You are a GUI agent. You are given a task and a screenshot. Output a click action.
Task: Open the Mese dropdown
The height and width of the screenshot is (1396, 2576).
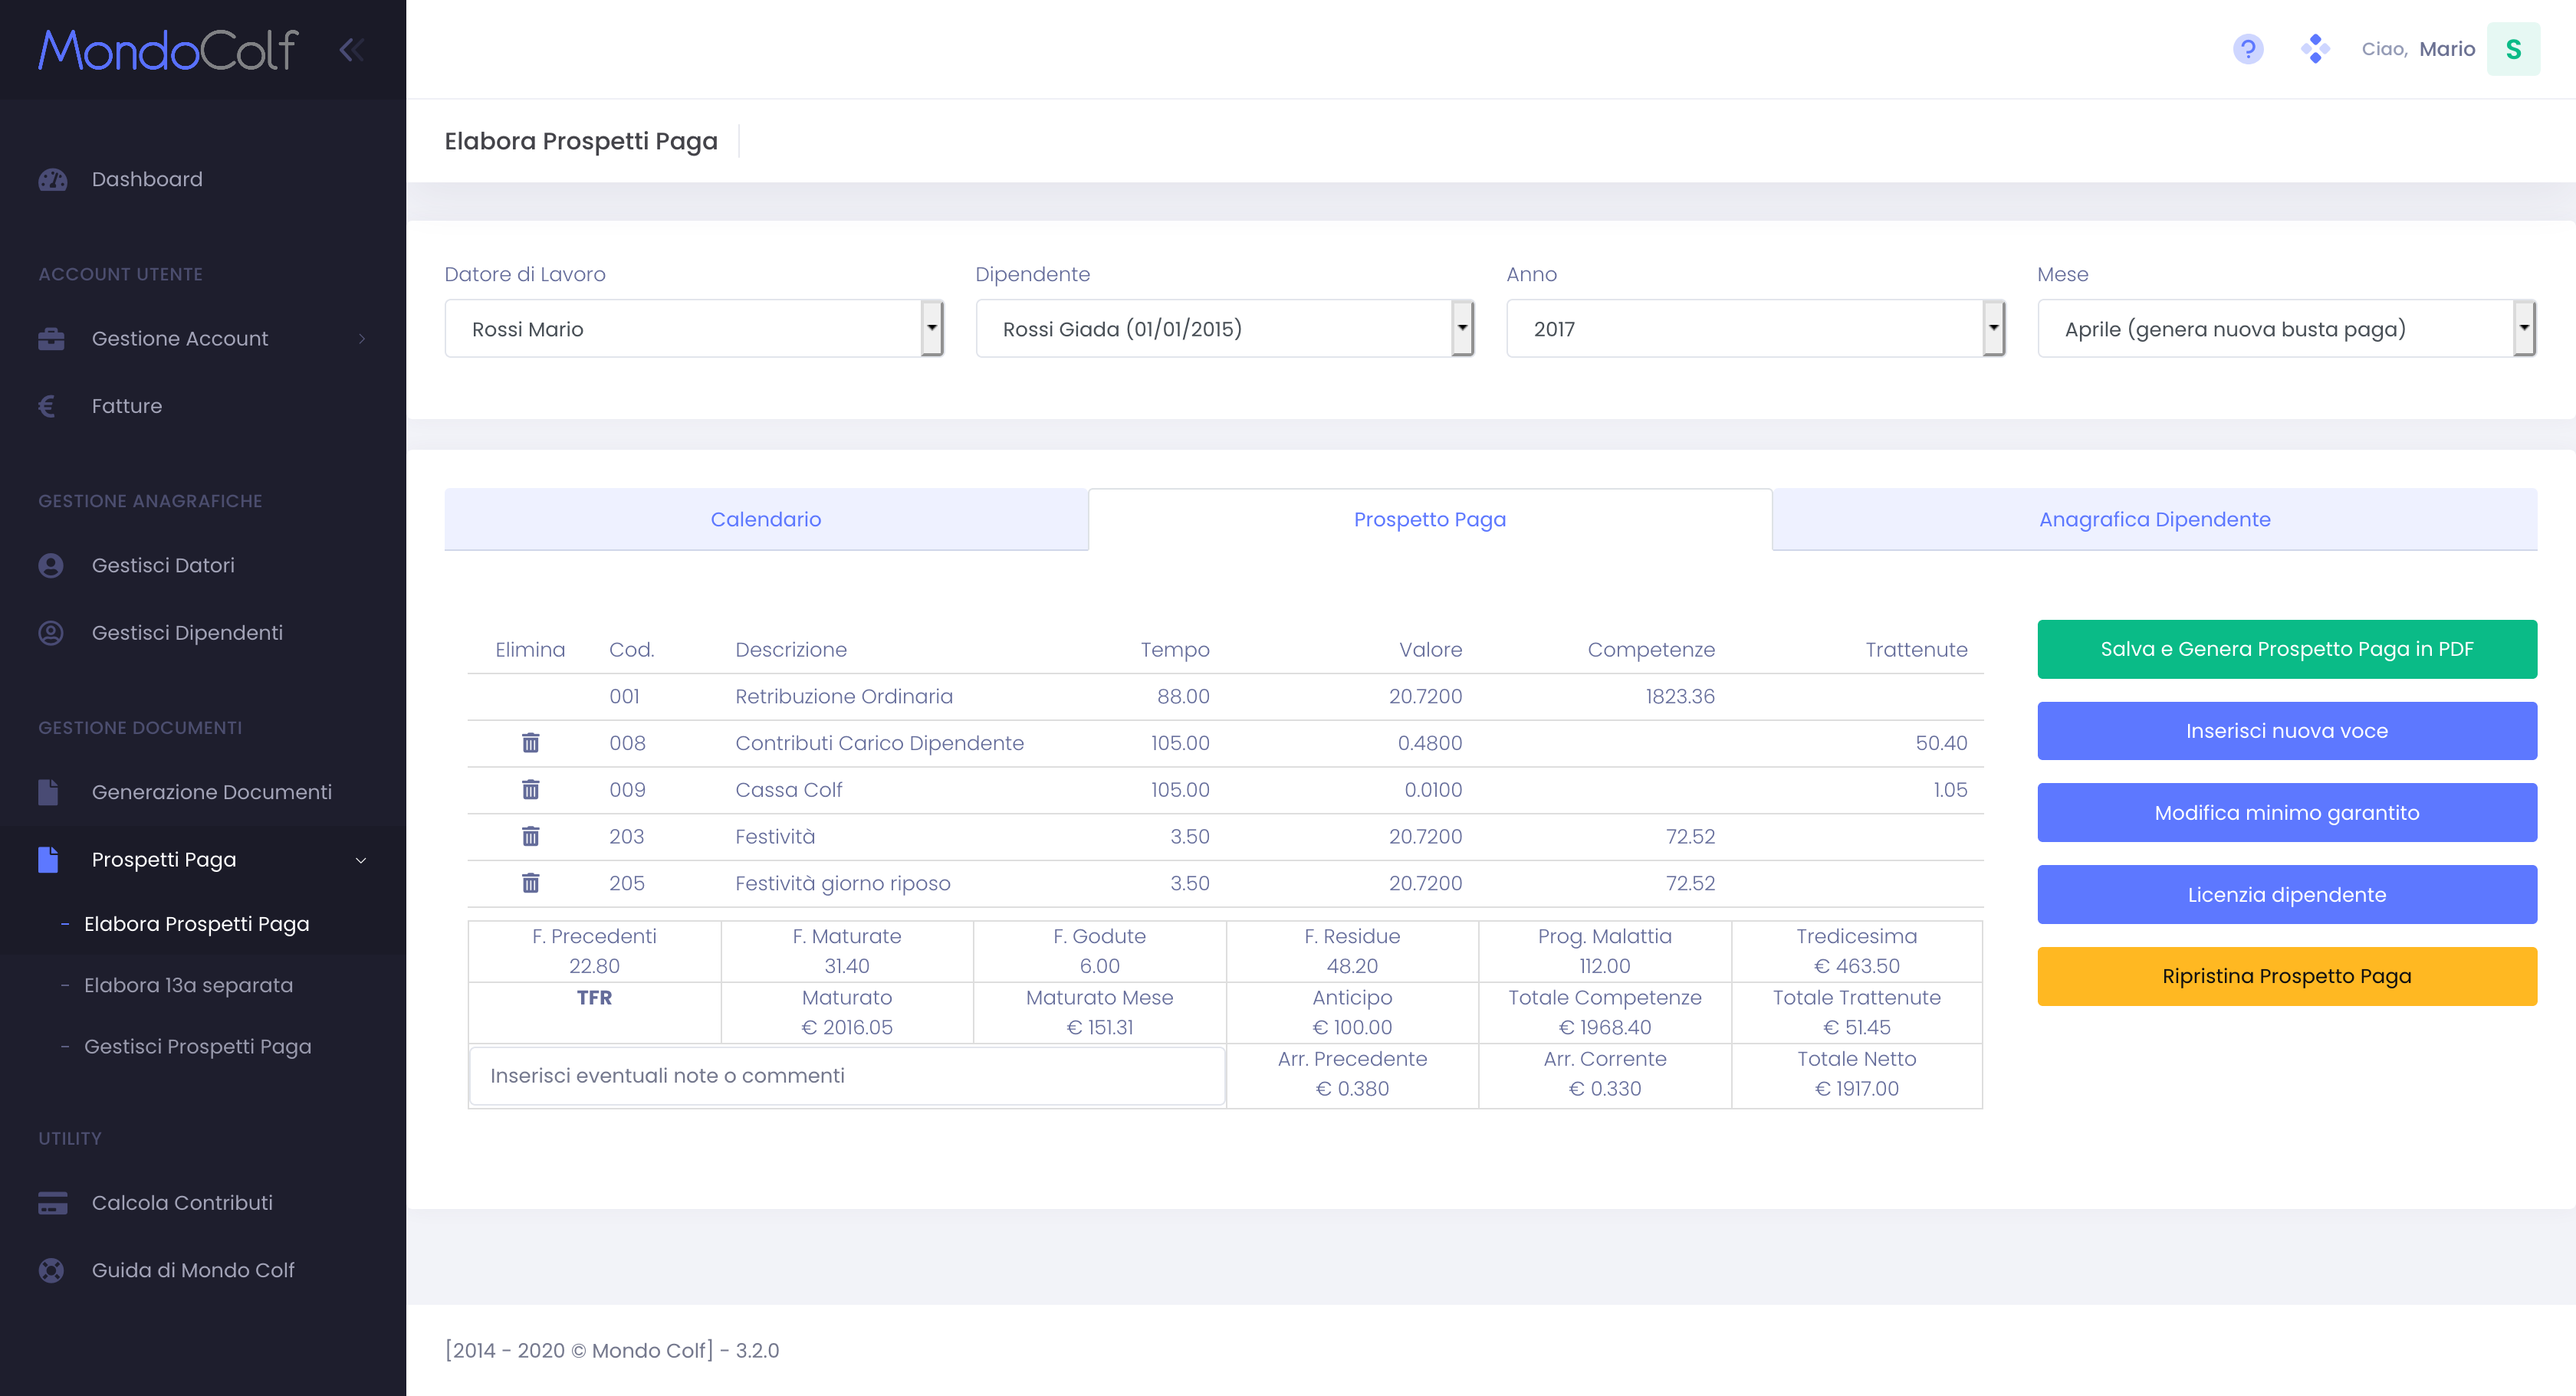[x=2287, y=329]
